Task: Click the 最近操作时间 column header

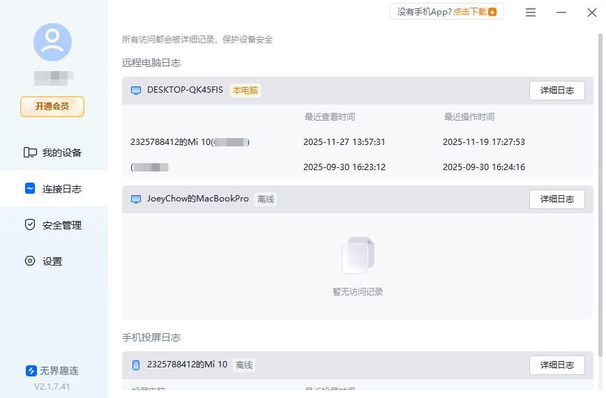Action: click(469, 116)
